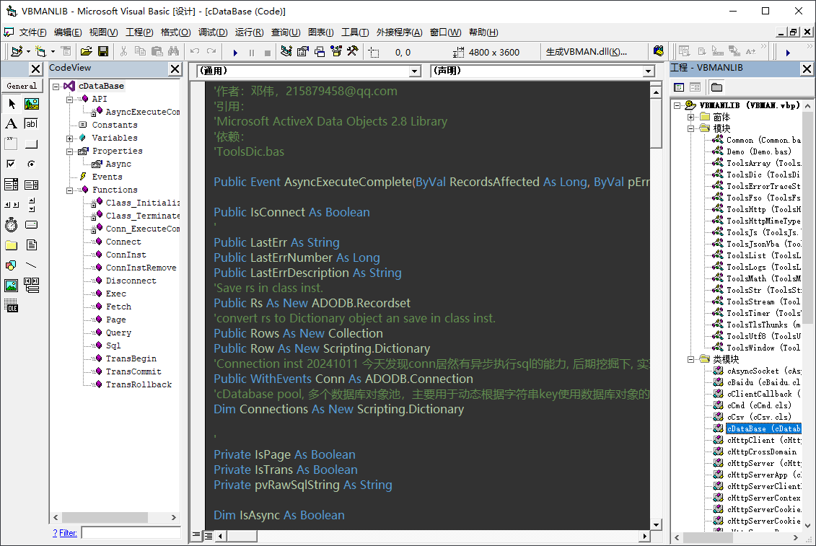Expand the 窗体 folder in project tree
Screen dimensions: 816x546
tap(690, 117)
